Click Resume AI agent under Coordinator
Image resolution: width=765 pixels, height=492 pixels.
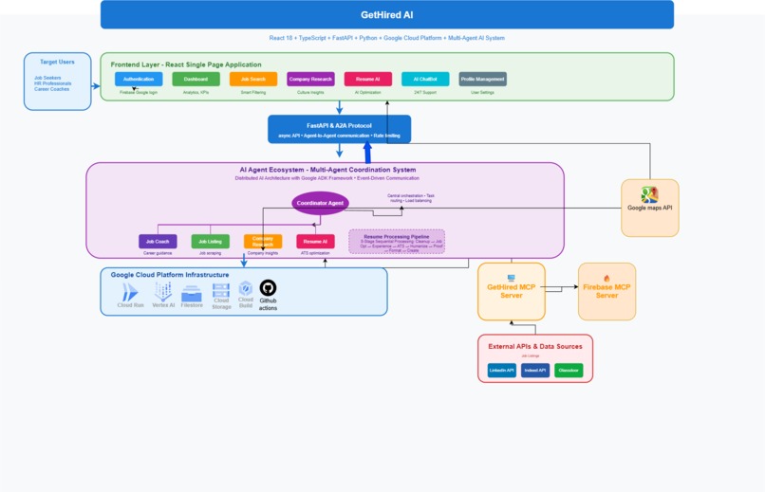pos(315,241)
